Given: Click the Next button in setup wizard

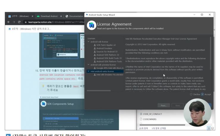Looking at the screenshot, I should click(x=177, y=105).
